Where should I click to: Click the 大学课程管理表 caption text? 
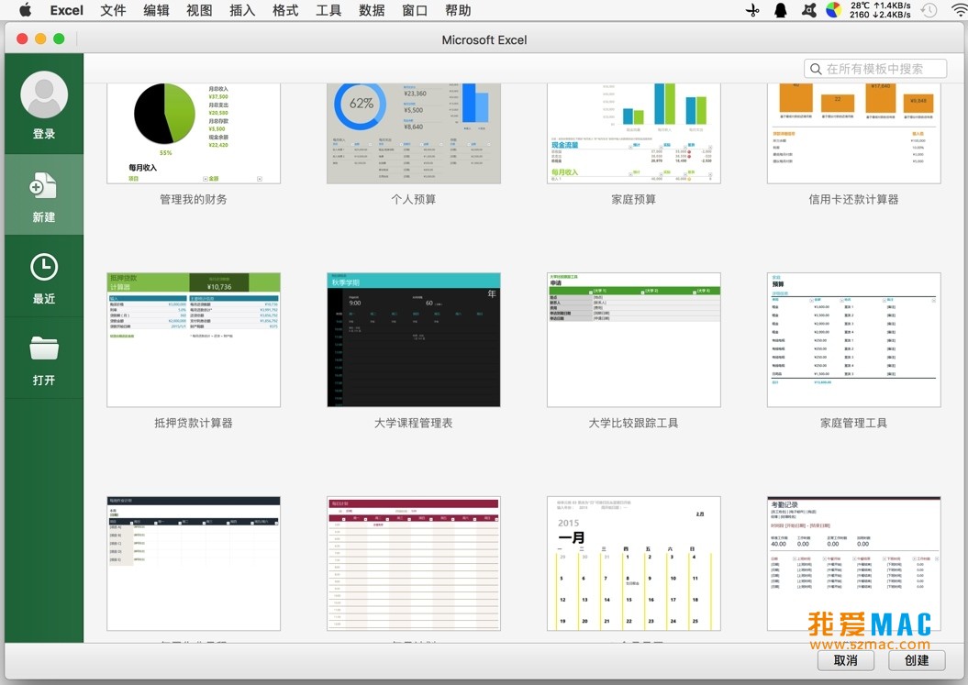coord(414,423)
